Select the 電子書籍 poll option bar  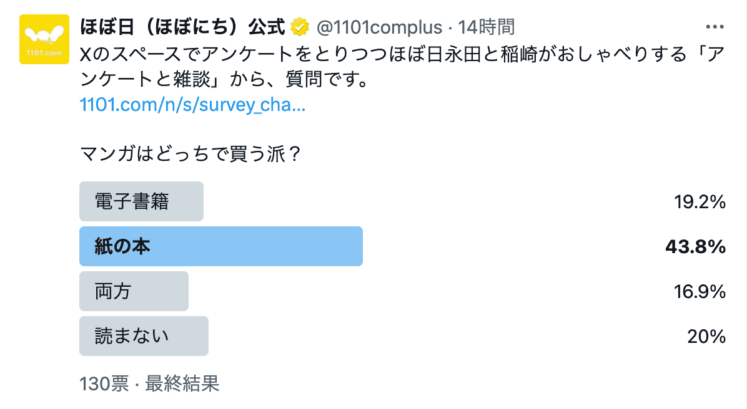click(x=142, y=201)
